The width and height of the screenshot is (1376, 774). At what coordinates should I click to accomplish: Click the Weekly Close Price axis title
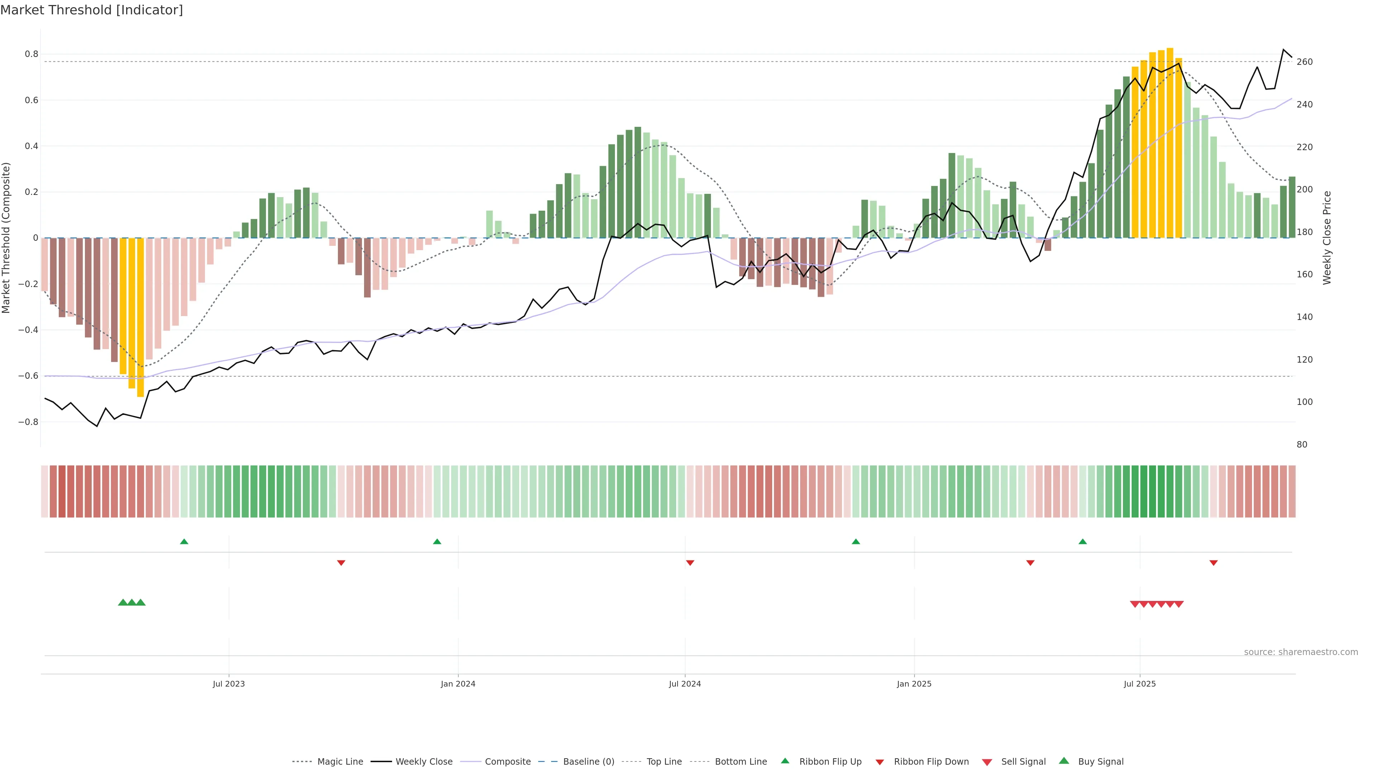1327,237
